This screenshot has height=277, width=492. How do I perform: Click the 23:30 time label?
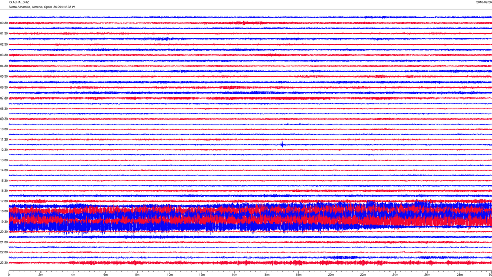[x=4, y=263]
